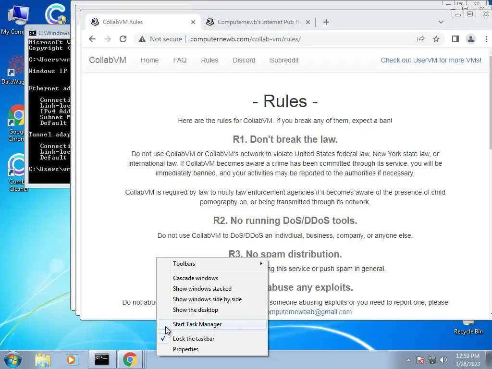Click the forward navigation arrow in Chrome

(x=107, y=39)
